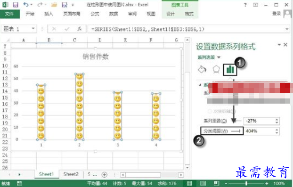This screenshot has height=187, width=293.
Task: Click the vertical scrollbar up arrow
Action: click(187, 40)
